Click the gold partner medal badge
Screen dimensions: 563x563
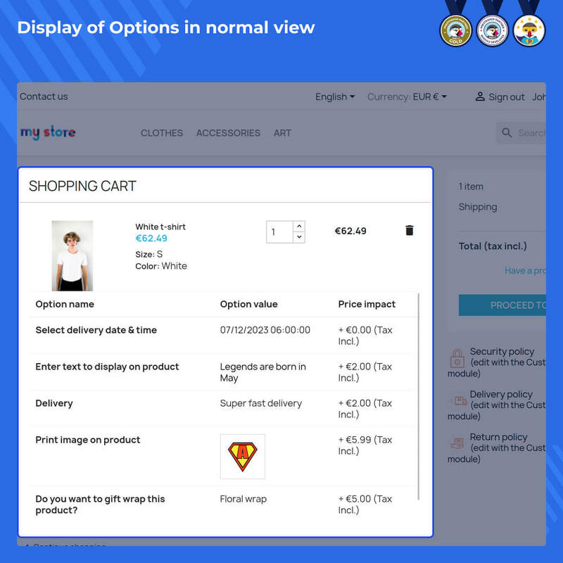click(x=455, y=30)
